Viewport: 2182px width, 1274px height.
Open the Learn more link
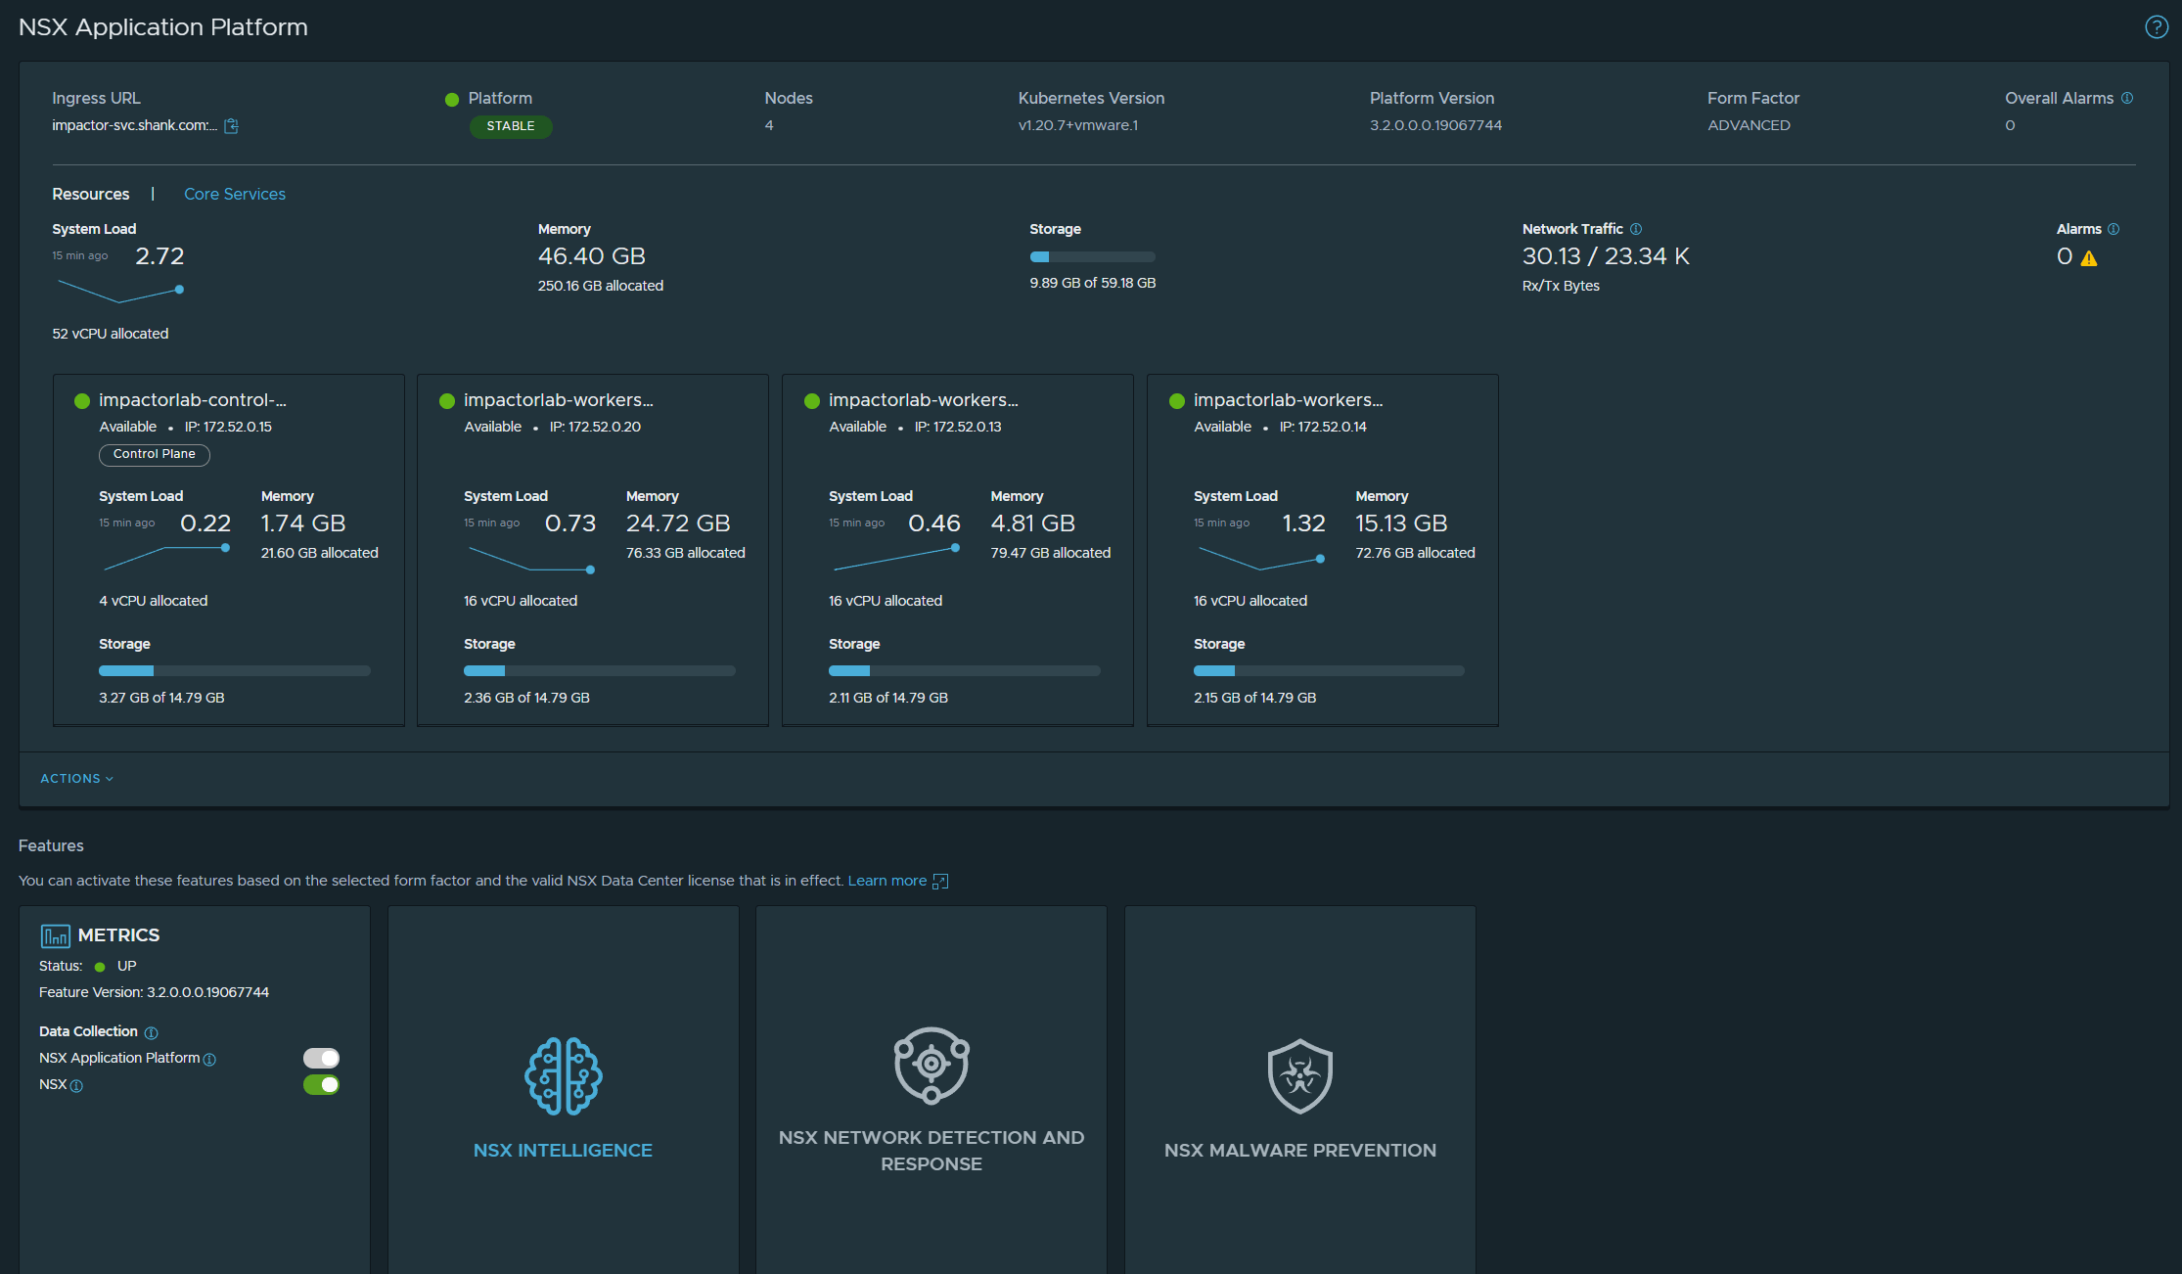[886, 881]
